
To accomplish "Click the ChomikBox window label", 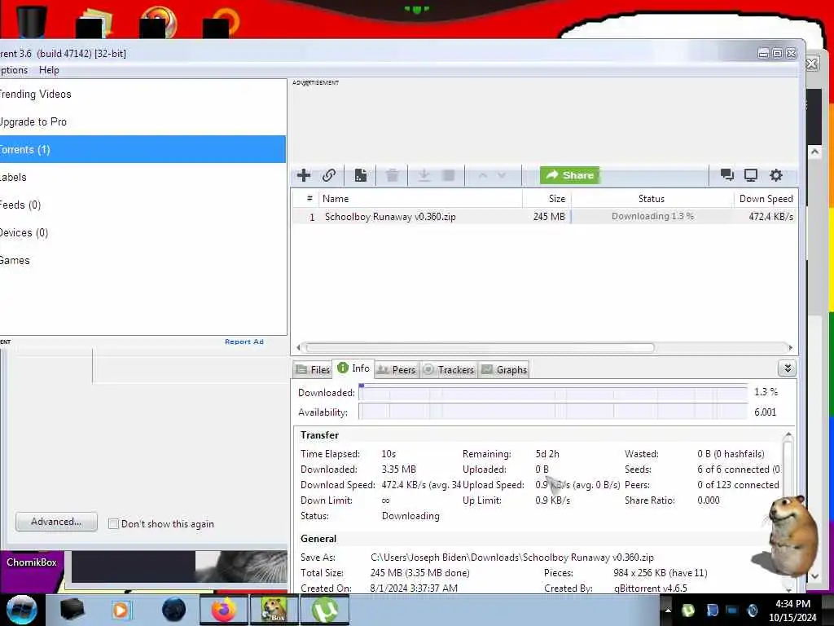I will pos(32,562).
